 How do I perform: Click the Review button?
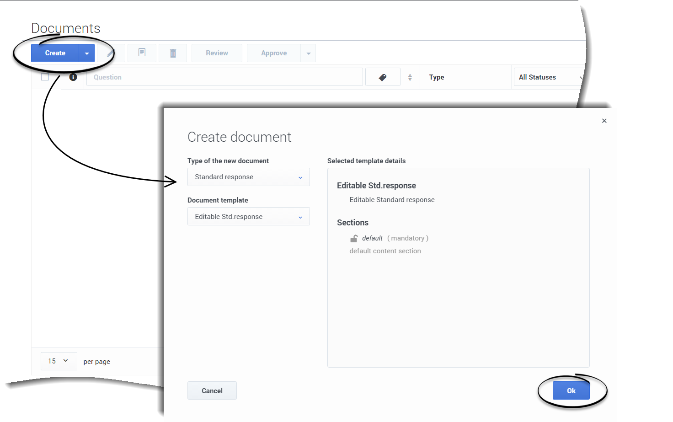point(217,53)
